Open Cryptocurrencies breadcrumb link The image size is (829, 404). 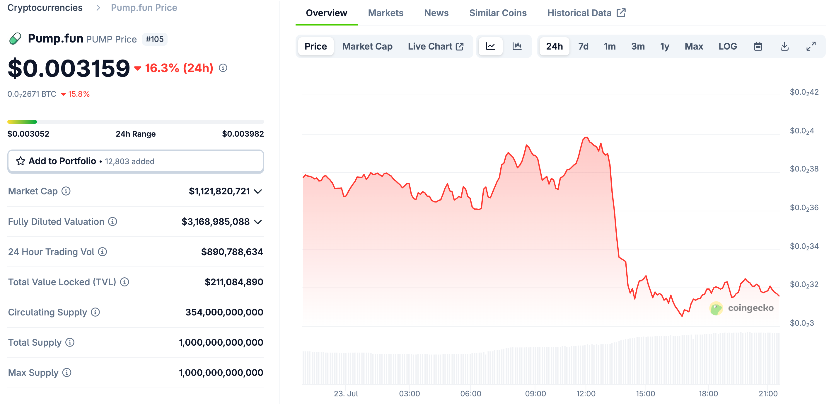[x=45, y=7]
